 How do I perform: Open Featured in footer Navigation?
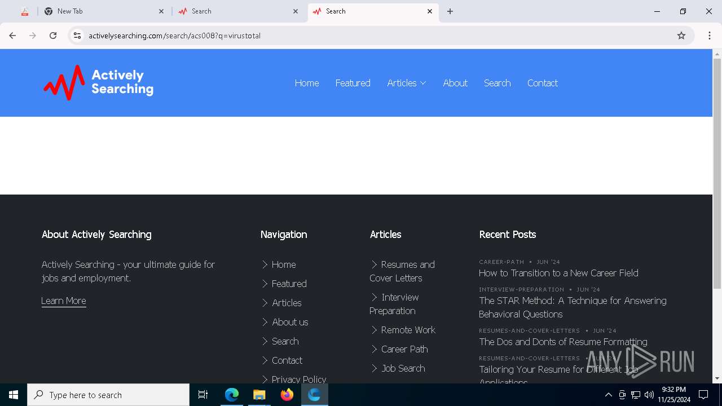tap(289, 284)
